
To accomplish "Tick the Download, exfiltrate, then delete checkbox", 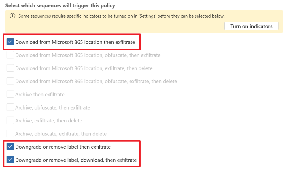I will point(10,68).
